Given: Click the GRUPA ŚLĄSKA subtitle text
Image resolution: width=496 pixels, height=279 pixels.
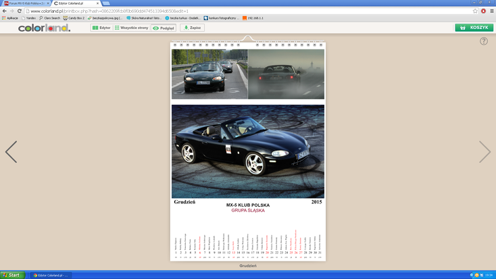Looking at the screenshot, I should coord(248,210).
